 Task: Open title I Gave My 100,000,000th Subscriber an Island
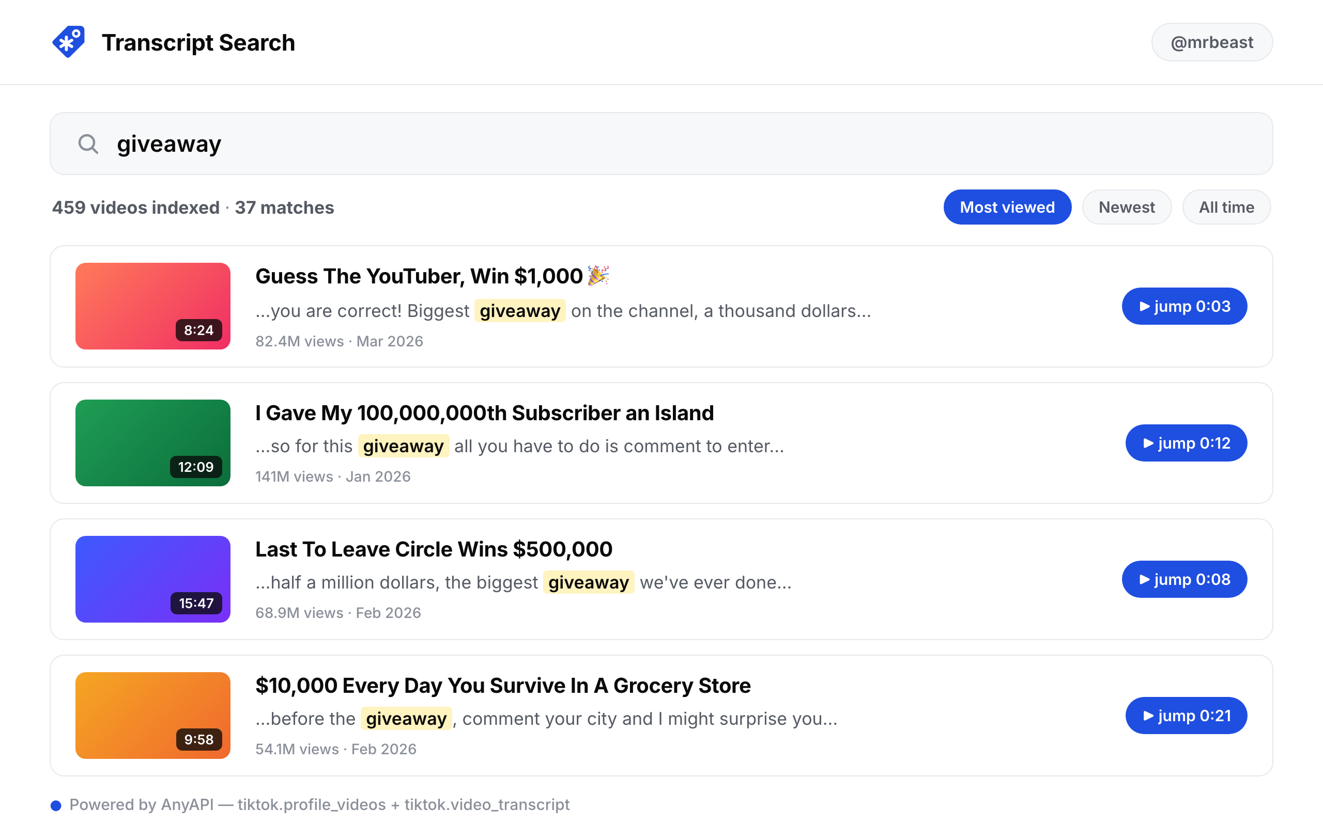(x=484, y=413)
